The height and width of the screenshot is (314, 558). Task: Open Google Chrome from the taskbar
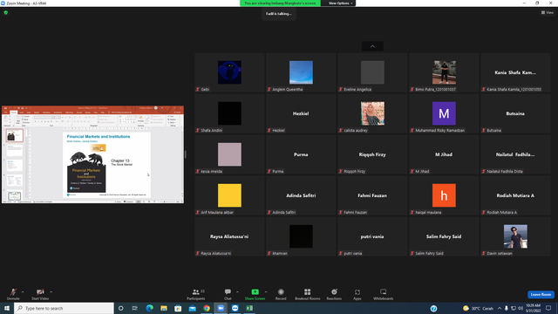[207, 308]
